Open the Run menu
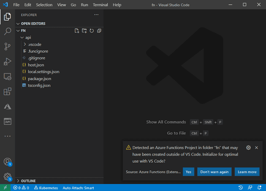 pos(84,5)
